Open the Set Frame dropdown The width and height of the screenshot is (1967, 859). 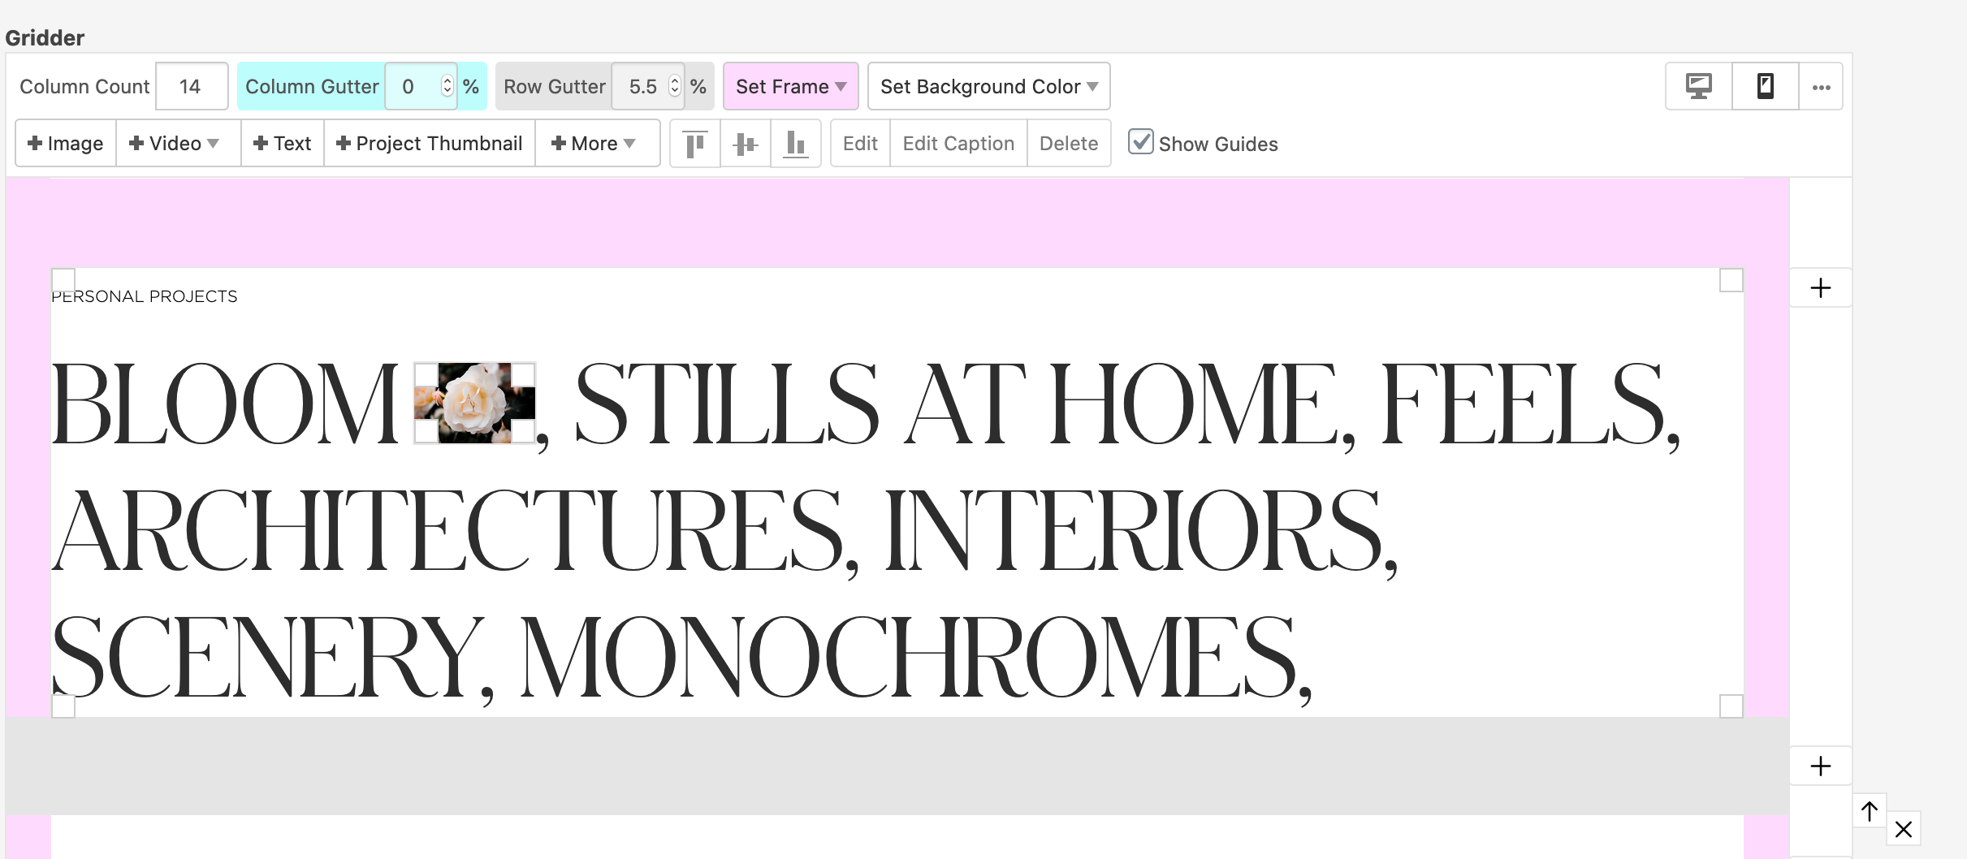(x=790, y=86)
